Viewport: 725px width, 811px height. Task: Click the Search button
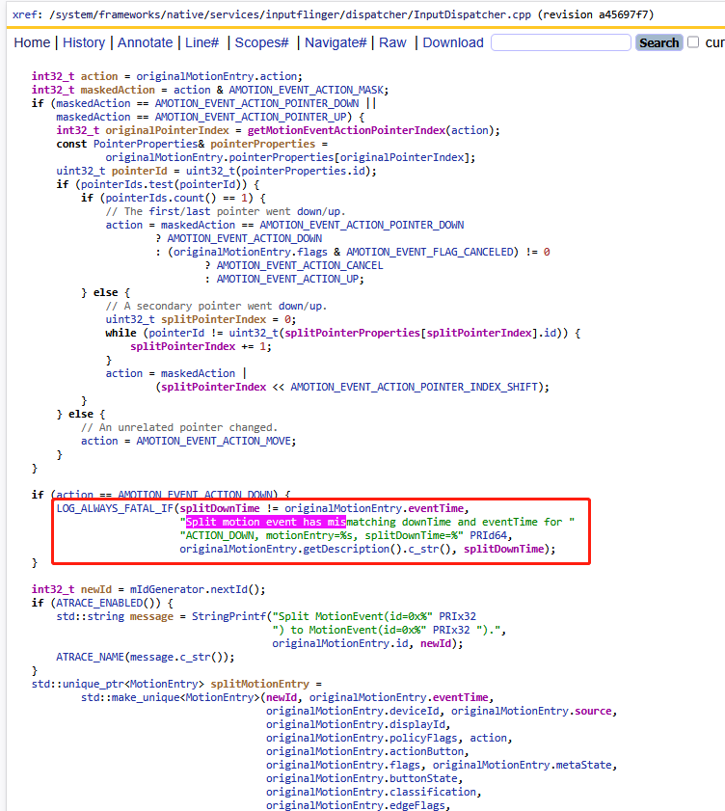pos(658,42)
